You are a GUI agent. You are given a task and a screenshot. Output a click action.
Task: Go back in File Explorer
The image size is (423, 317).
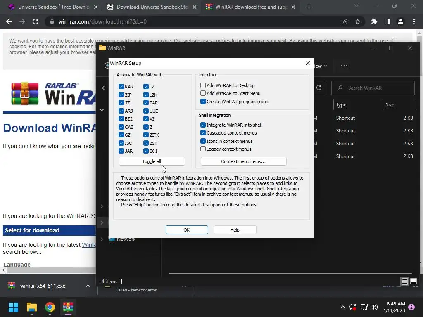pyautogui.click(x=105, y=88)
